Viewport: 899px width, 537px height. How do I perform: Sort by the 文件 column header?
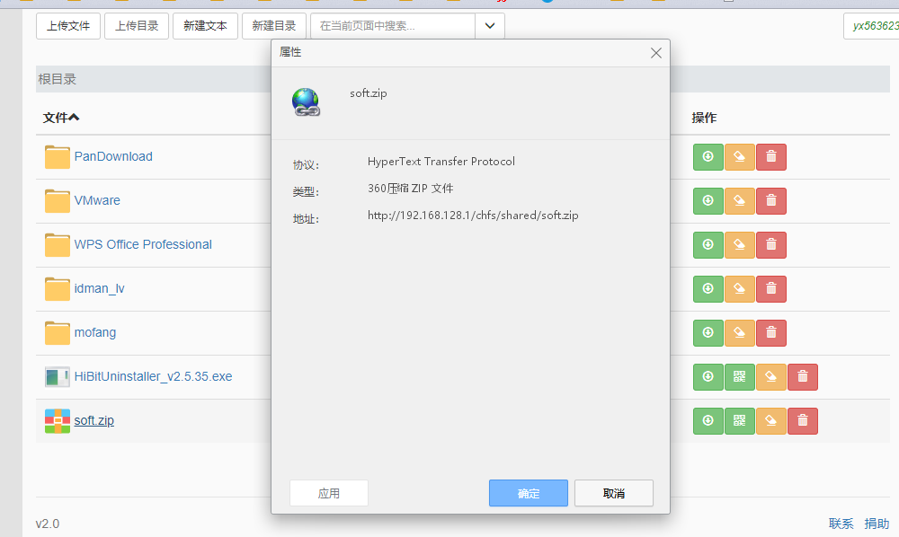tap(61, 118)
